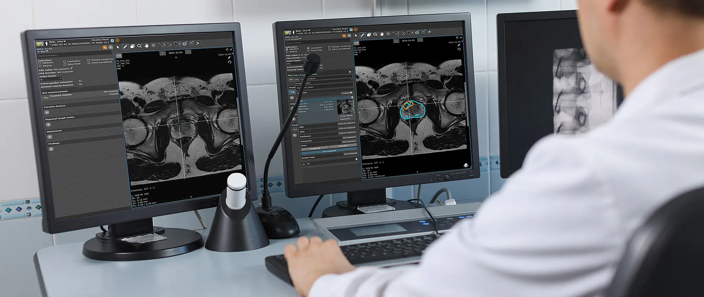Open the Prostate location dropdown, right monitor

[x=346, y=93]
